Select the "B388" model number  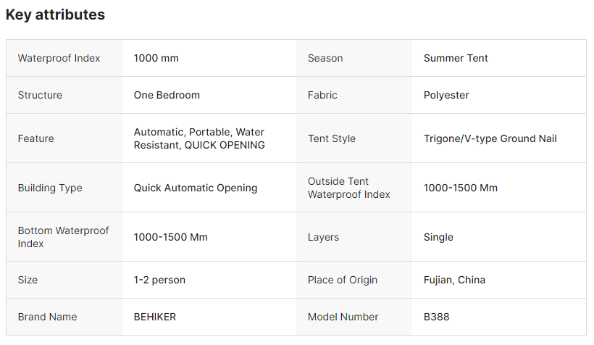pos(437,317)
